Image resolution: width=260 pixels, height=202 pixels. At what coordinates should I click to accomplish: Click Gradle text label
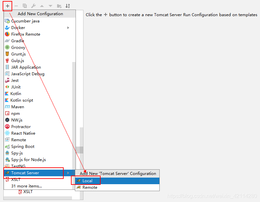pyautogui.click(x=17, y=41)
